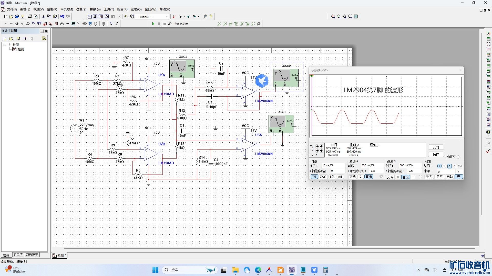Click Channel A 刻度 500 mV/Div field

(x=372, y=165)
